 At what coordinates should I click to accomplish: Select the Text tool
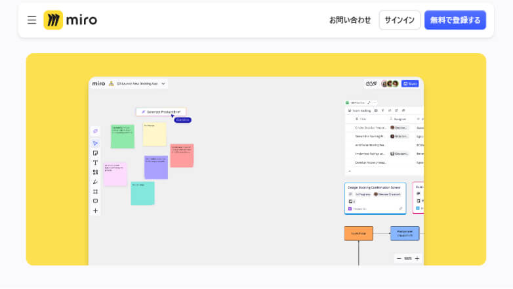[x=95, y=162]
